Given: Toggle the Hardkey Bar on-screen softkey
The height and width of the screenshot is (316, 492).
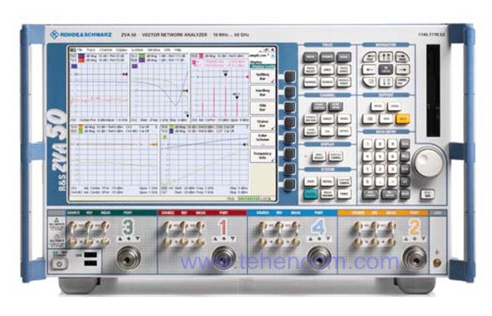Looking at the screenshot, I should click(x=263, y=93).
